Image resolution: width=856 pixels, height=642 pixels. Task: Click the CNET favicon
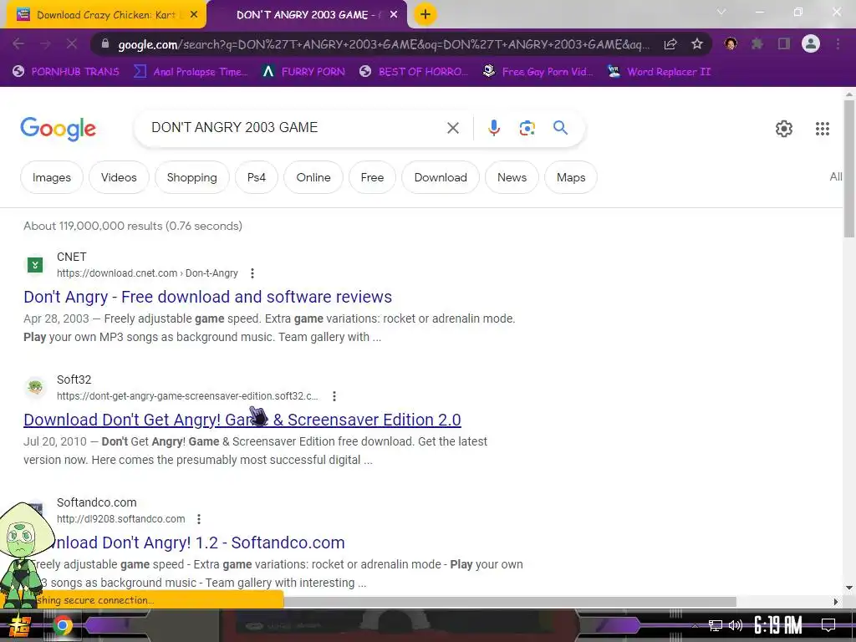(x=35, y=265)
